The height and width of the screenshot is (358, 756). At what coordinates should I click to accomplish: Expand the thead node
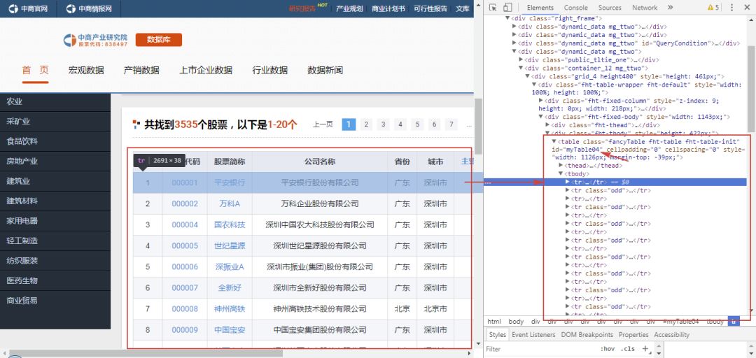561,165
